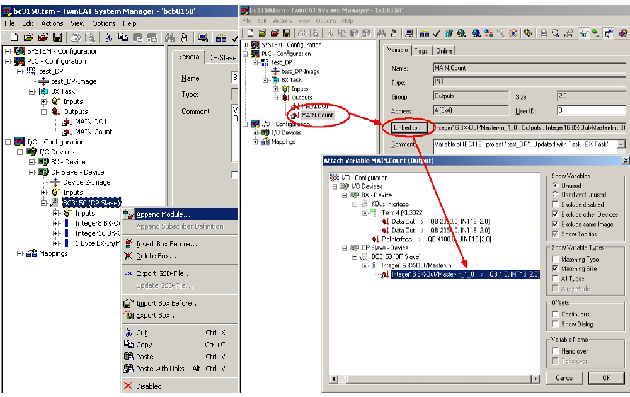
Task: Choose Append Module... from context menu
Action: (x=180, y=214)
